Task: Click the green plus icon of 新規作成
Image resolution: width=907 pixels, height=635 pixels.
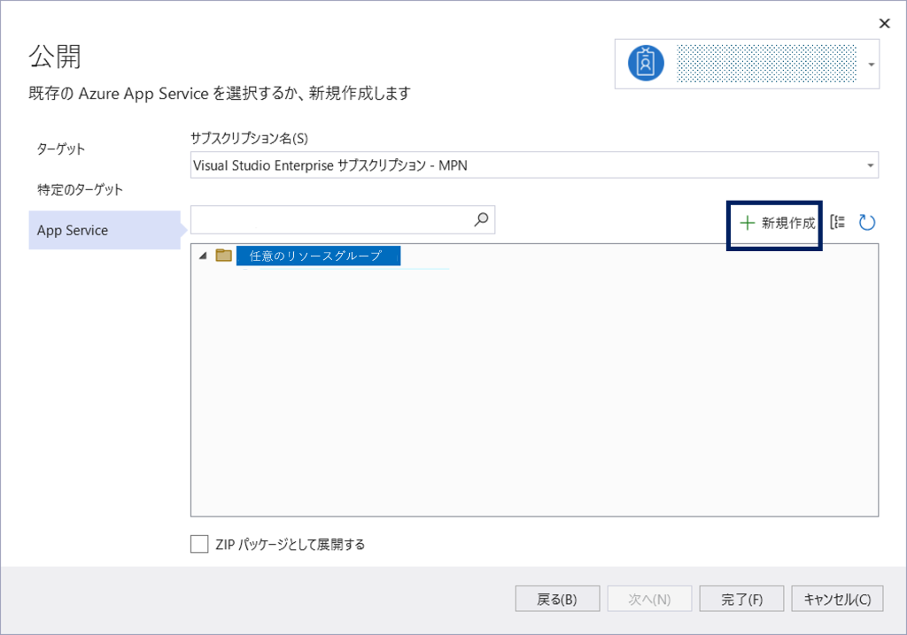Action: (x=748, y=223)
